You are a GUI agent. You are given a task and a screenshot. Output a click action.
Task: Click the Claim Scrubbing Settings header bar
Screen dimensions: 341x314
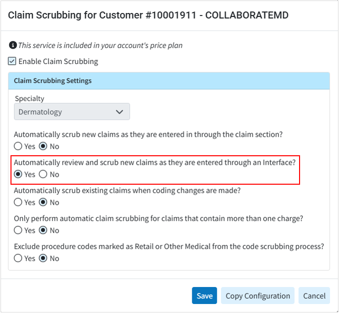[169, 80]
